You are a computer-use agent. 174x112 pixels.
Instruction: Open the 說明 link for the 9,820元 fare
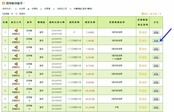(144, 82)
